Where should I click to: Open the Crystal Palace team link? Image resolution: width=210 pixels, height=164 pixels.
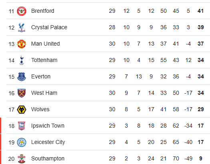[x=49, y=27]
